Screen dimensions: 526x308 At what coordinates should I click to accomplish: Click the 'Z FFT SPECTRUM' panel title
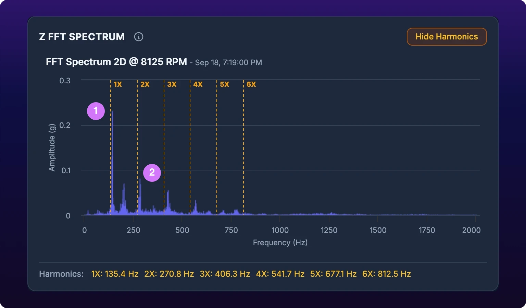click(82, 37)
